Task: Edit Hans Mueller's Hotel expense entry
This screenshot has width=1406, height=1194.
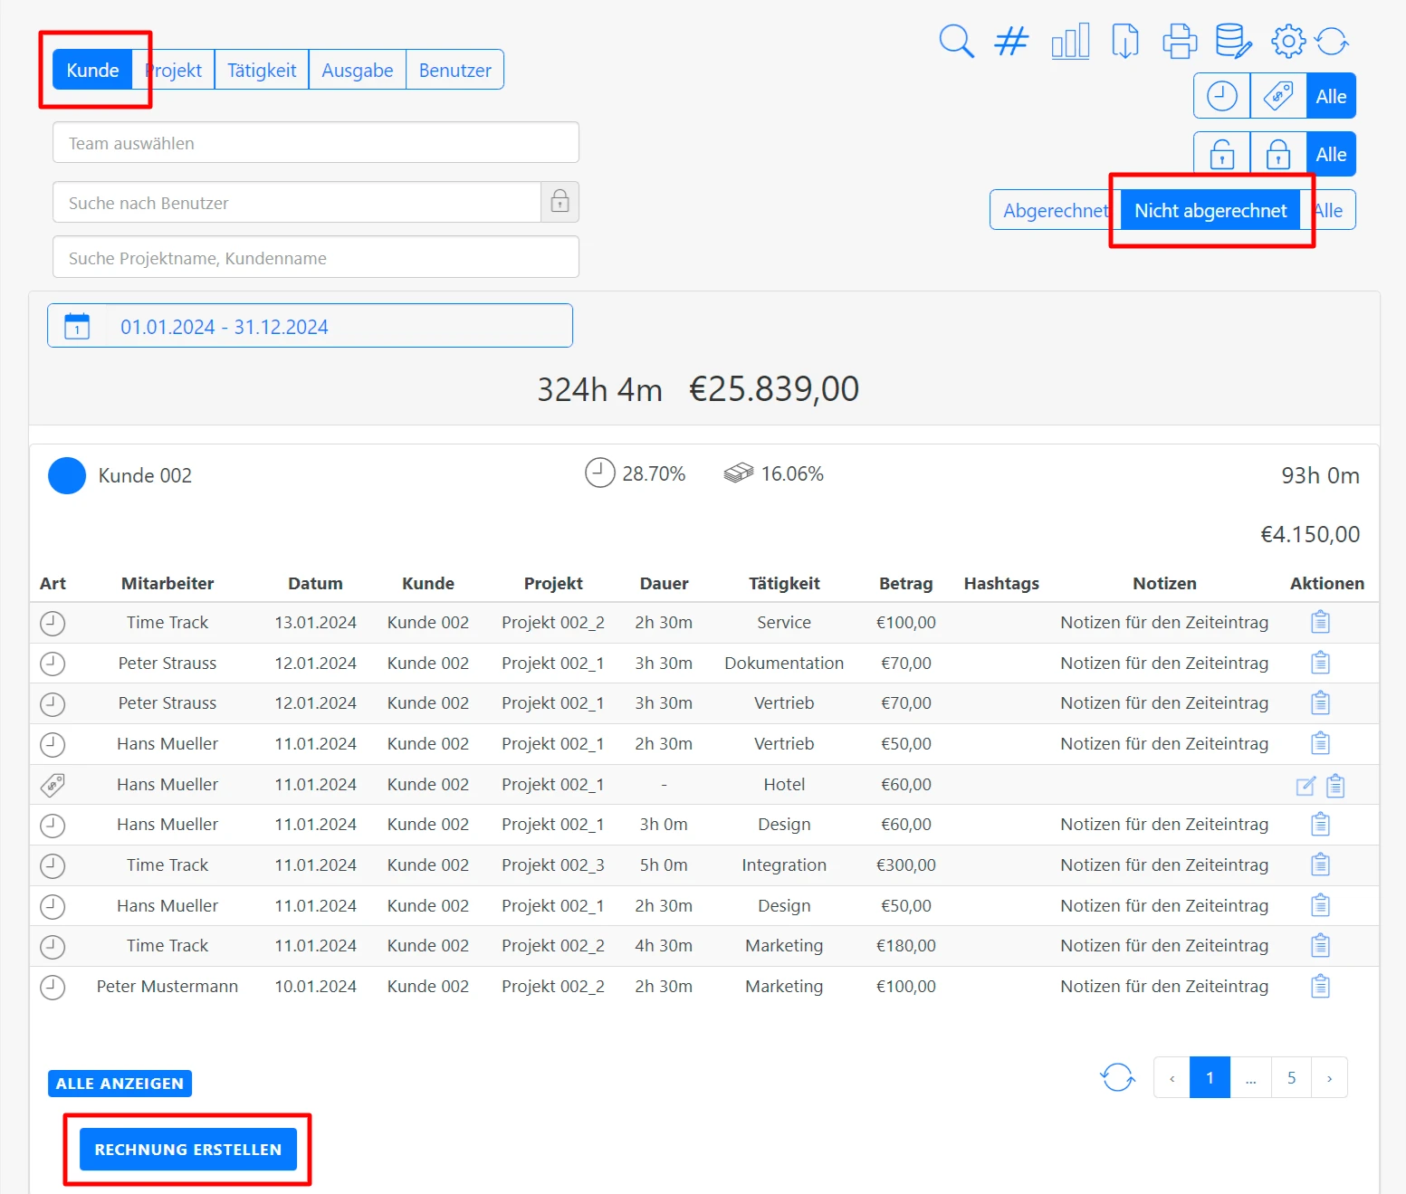Action: click(1304, 784)
